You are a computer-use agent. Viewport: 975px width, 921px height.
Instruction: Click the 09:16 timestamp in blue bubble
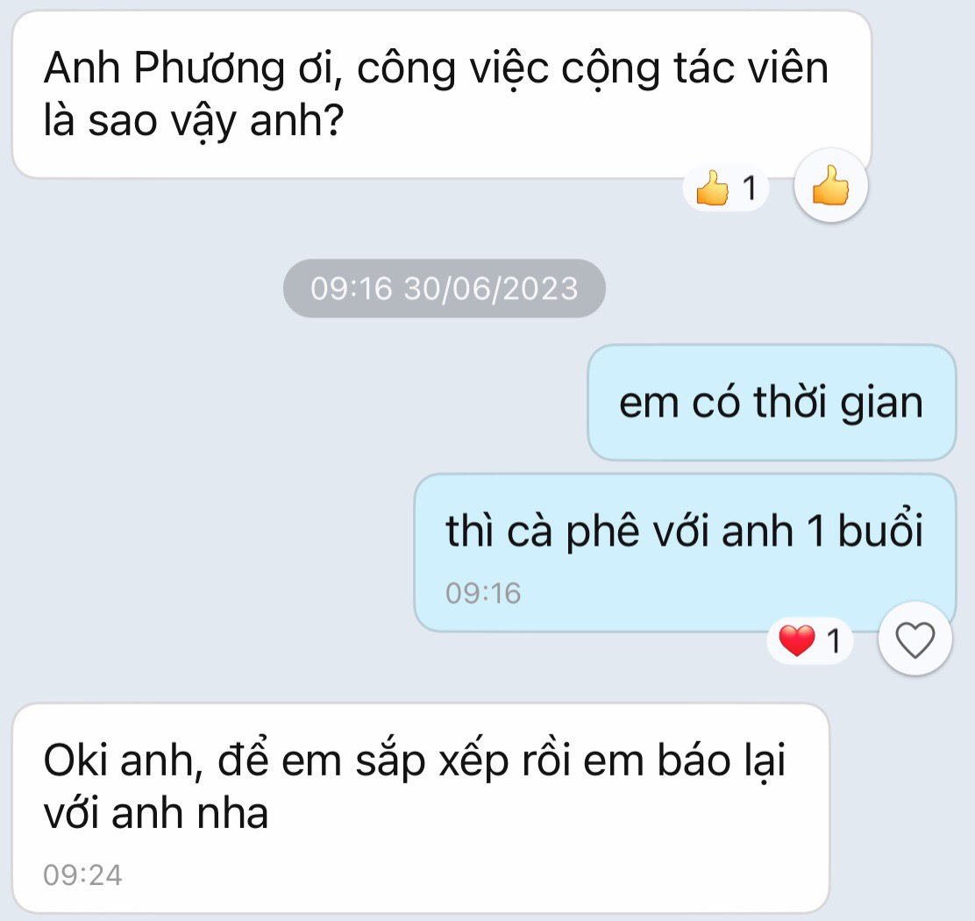pos(483,593)
